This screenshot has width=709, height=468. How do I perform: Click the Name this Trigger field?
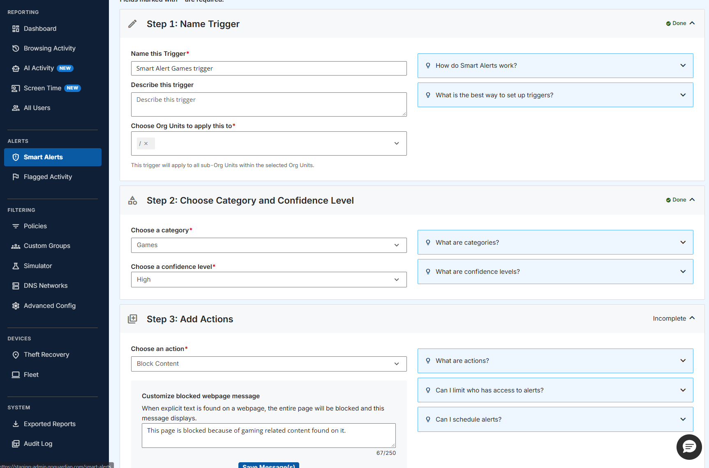click(x=269, y=69)
